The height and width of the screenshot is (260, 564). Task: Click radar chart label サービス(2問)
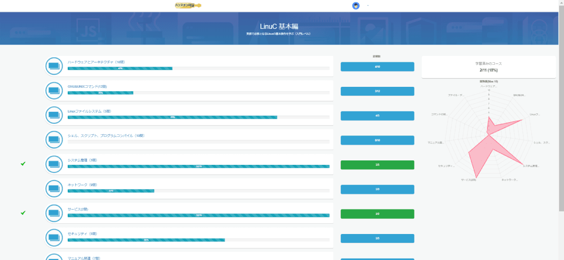[469, 180]
